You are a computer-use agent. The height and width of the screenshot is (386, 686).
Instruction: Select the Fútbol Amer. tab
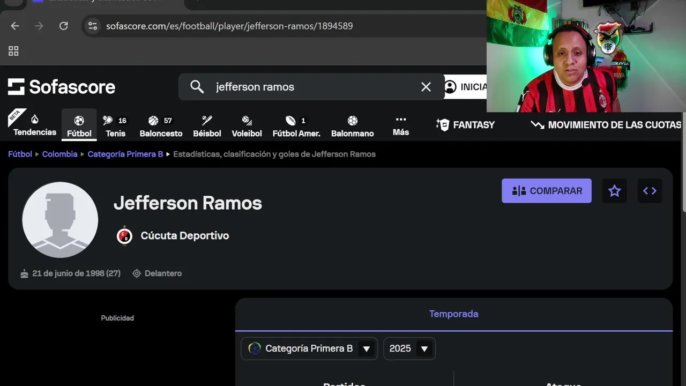point(296,127)
